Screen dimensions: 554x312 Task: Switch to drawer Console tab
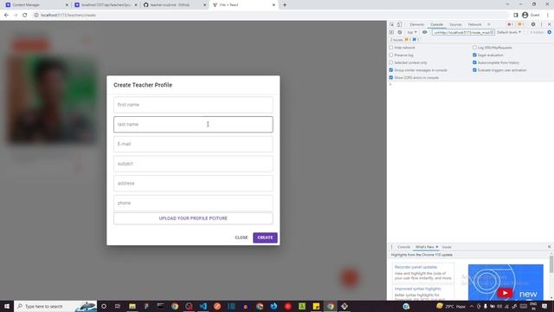click(x=403, y=247)
